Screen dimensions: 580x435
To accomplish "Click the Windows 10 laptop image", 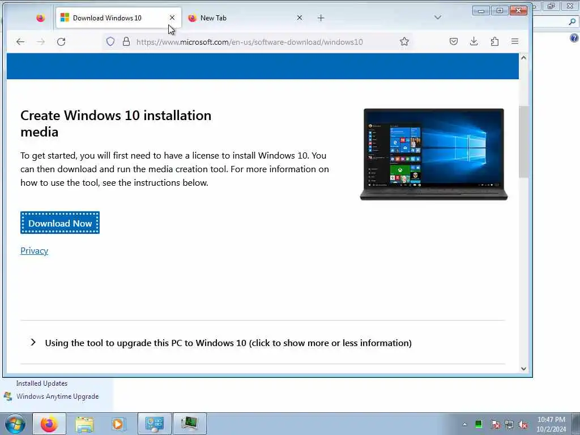I will tap(433, 154).
